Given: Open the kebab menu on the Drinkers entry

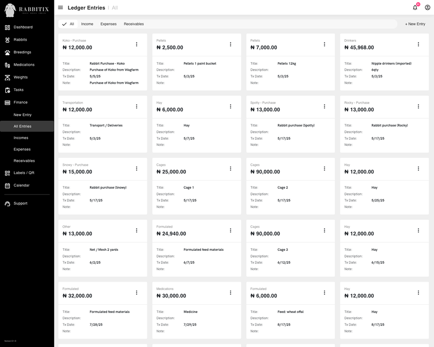Looking at the screenshot, I should [x=418, y=45].
